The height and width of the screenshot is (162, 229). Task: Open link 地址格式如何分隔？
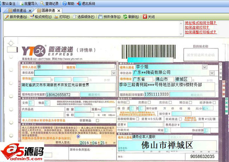(x=201, y=23)
